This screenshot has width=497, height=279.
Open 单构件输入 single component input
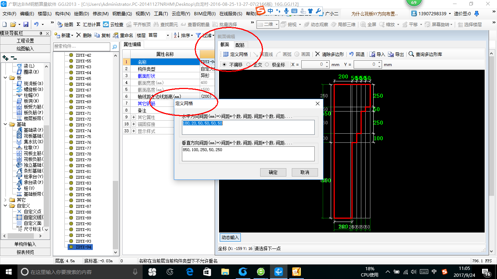(25, 244)
